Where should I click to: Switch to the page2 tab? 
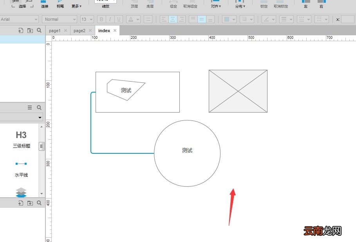(80, 31)
